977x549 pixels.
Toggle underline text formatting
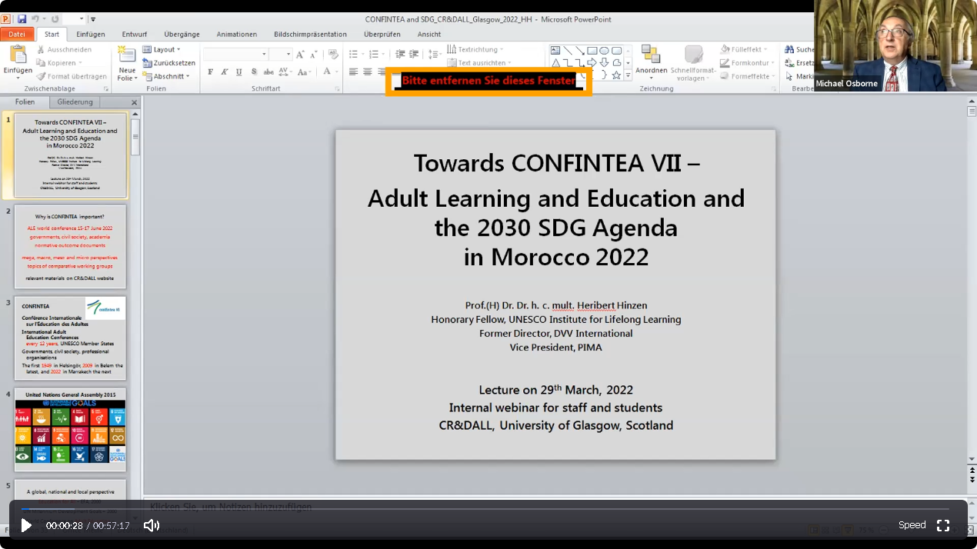click(239, 72)
